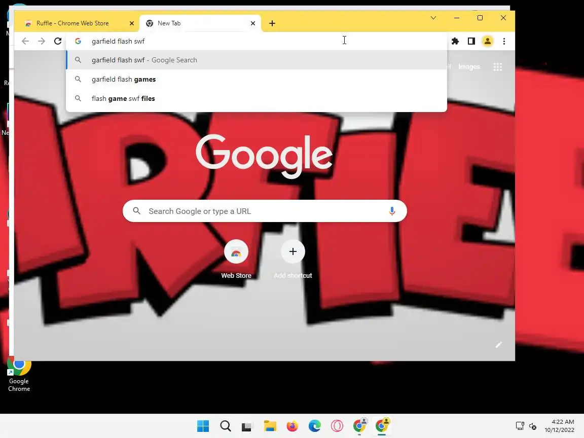Switch to active Chrome profile taskbar icon
584x438 pixels.
[382, 426]
